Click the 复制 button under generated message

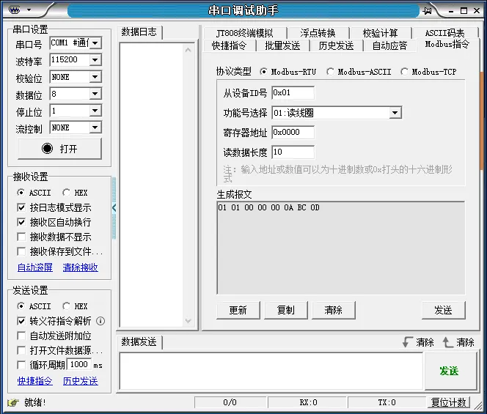coord(285,310)
